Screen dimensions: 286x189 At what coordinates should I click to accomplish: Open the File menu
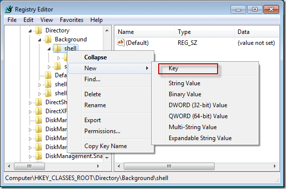click(x=12, y=19)
